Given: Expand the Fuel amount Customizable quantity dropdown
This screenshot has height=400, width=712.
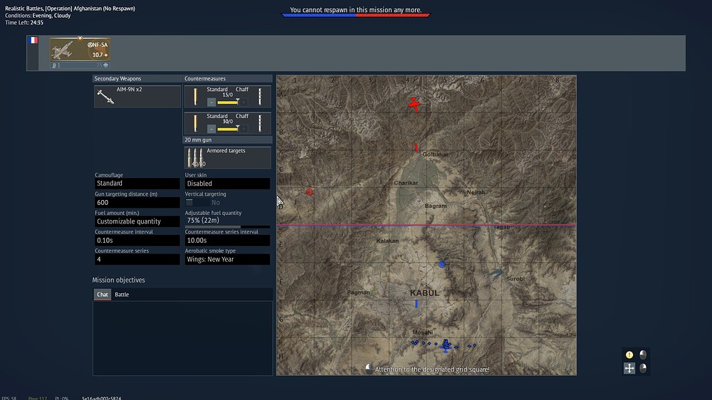Looking at the screenshot, I should tap(137, 221).
